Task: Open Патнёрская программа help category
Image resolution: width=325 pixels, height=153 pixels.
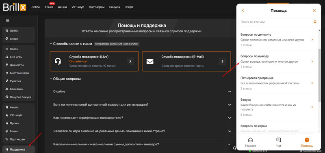Action: (277, 83)
